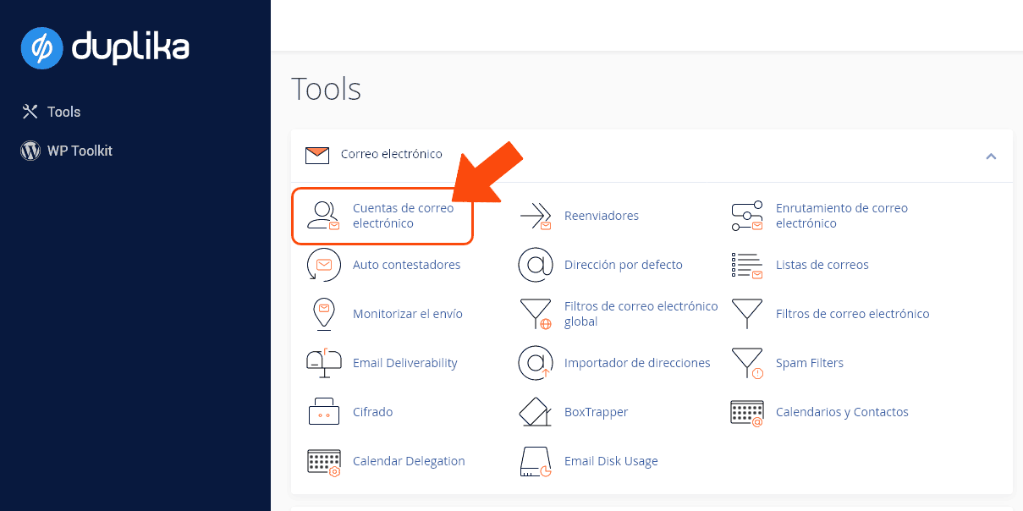This screenshot has height=511, width=1023.
Task: Click the Monitorizar el envío pin icon
Action: pyautogui.click(x=323, y=314)
